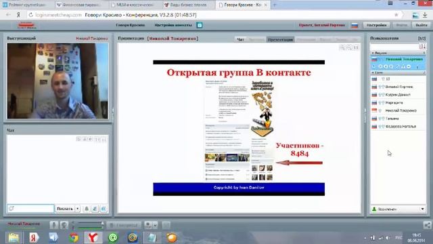Click the Yandex Я home button in browser
The width and height of the screenshot is (433, 244).
18,15
